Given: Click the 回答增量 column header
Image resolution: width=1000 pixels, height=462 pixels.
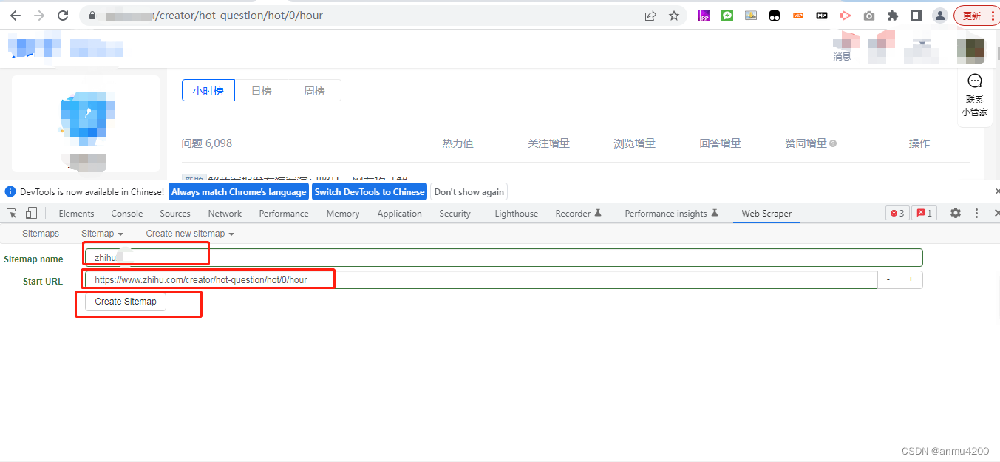Looking at the screenshot, I should coord(720,143).
